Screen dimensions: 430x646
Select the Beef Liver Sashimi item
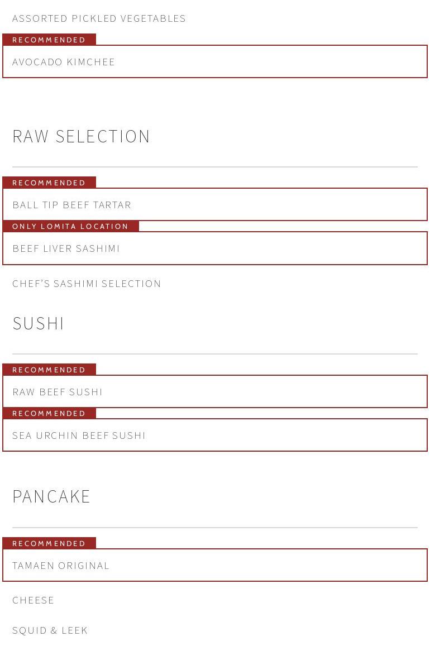[66, 248]
